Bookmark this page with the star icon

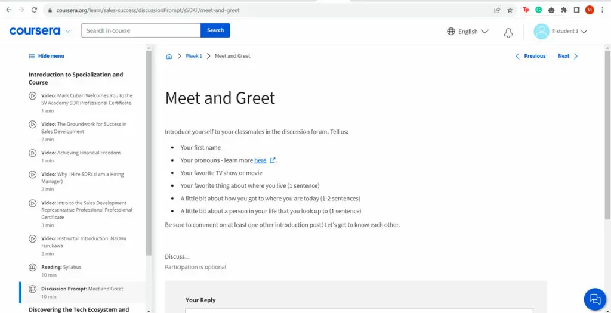pos(510,11)
